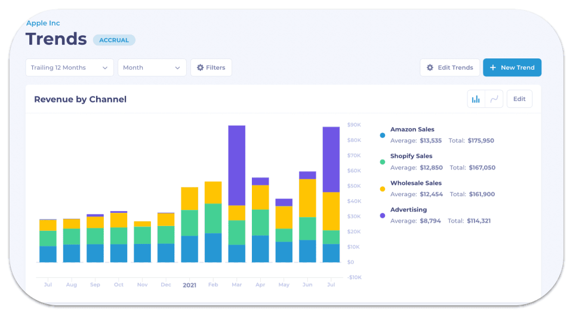Viewport: 573px width, 322px height.
Task: Toggle Advertising purple legend dot
Action: click(383, 215)
